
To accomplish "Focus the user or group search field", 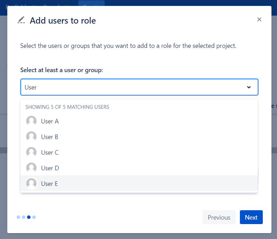I will [132, 87].
